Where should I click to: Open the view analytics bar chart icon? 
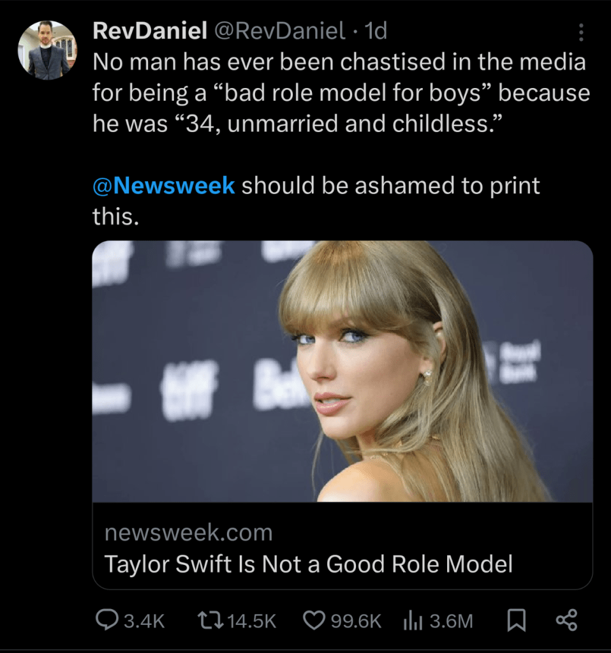[414, 620]
